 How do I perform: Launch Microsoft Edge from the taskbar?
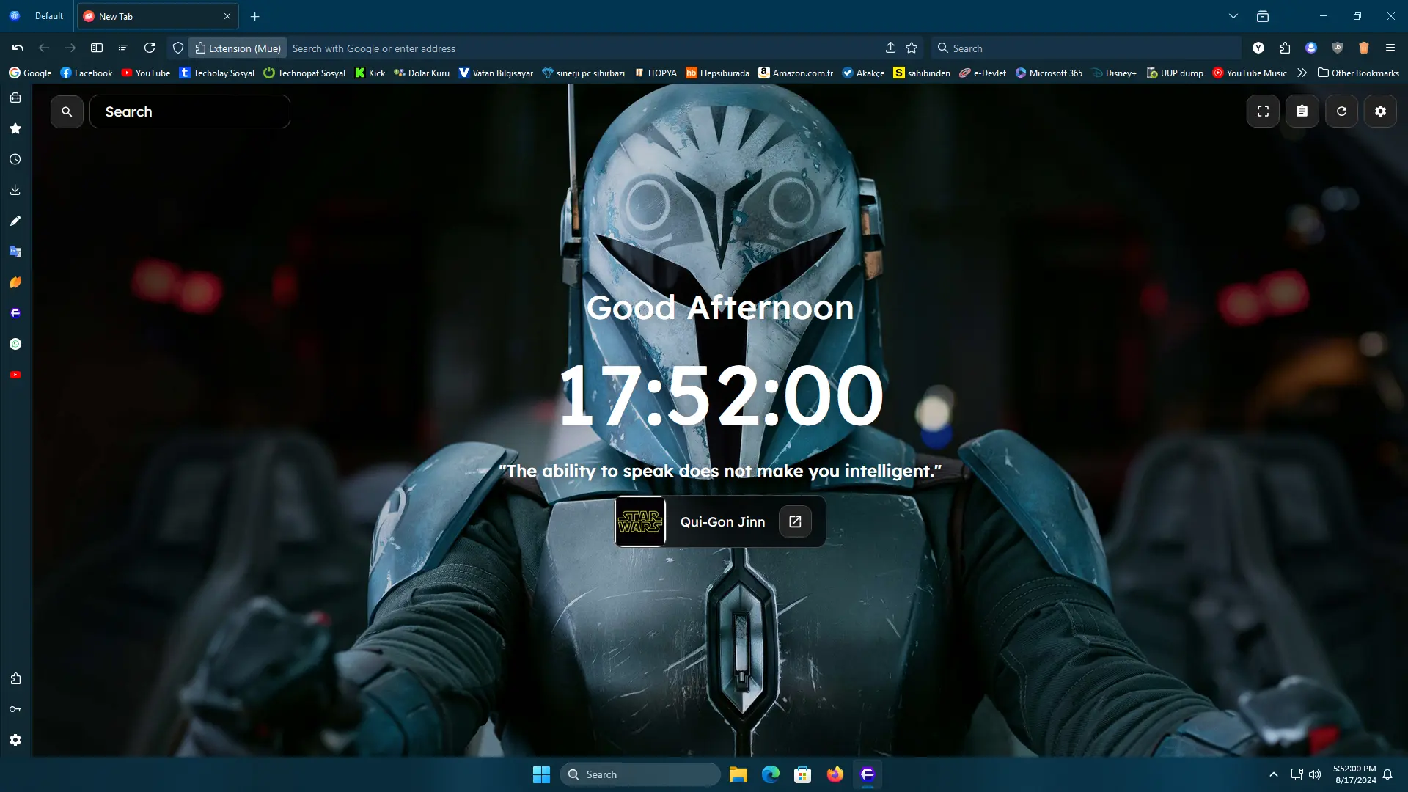coord(770,774)
